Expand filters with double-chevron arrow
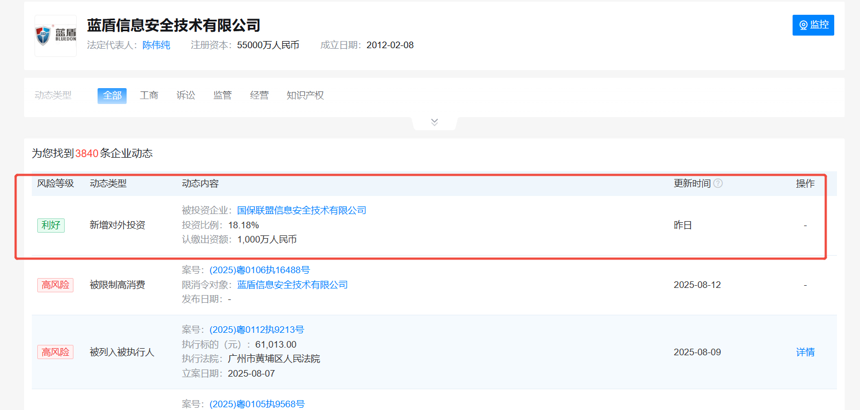Viewport: 860px width, 410px height. tap(434, 122)
